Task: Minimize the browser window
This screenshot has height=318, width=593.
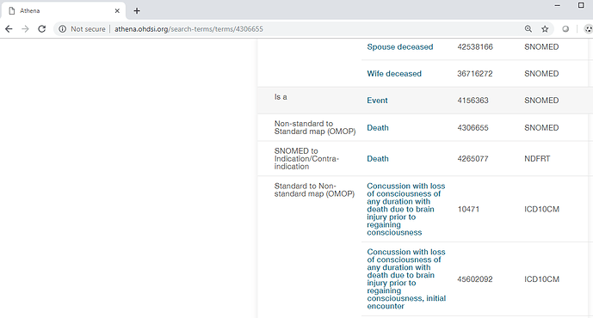Action: pyautogui.click(x=558, y=6)
